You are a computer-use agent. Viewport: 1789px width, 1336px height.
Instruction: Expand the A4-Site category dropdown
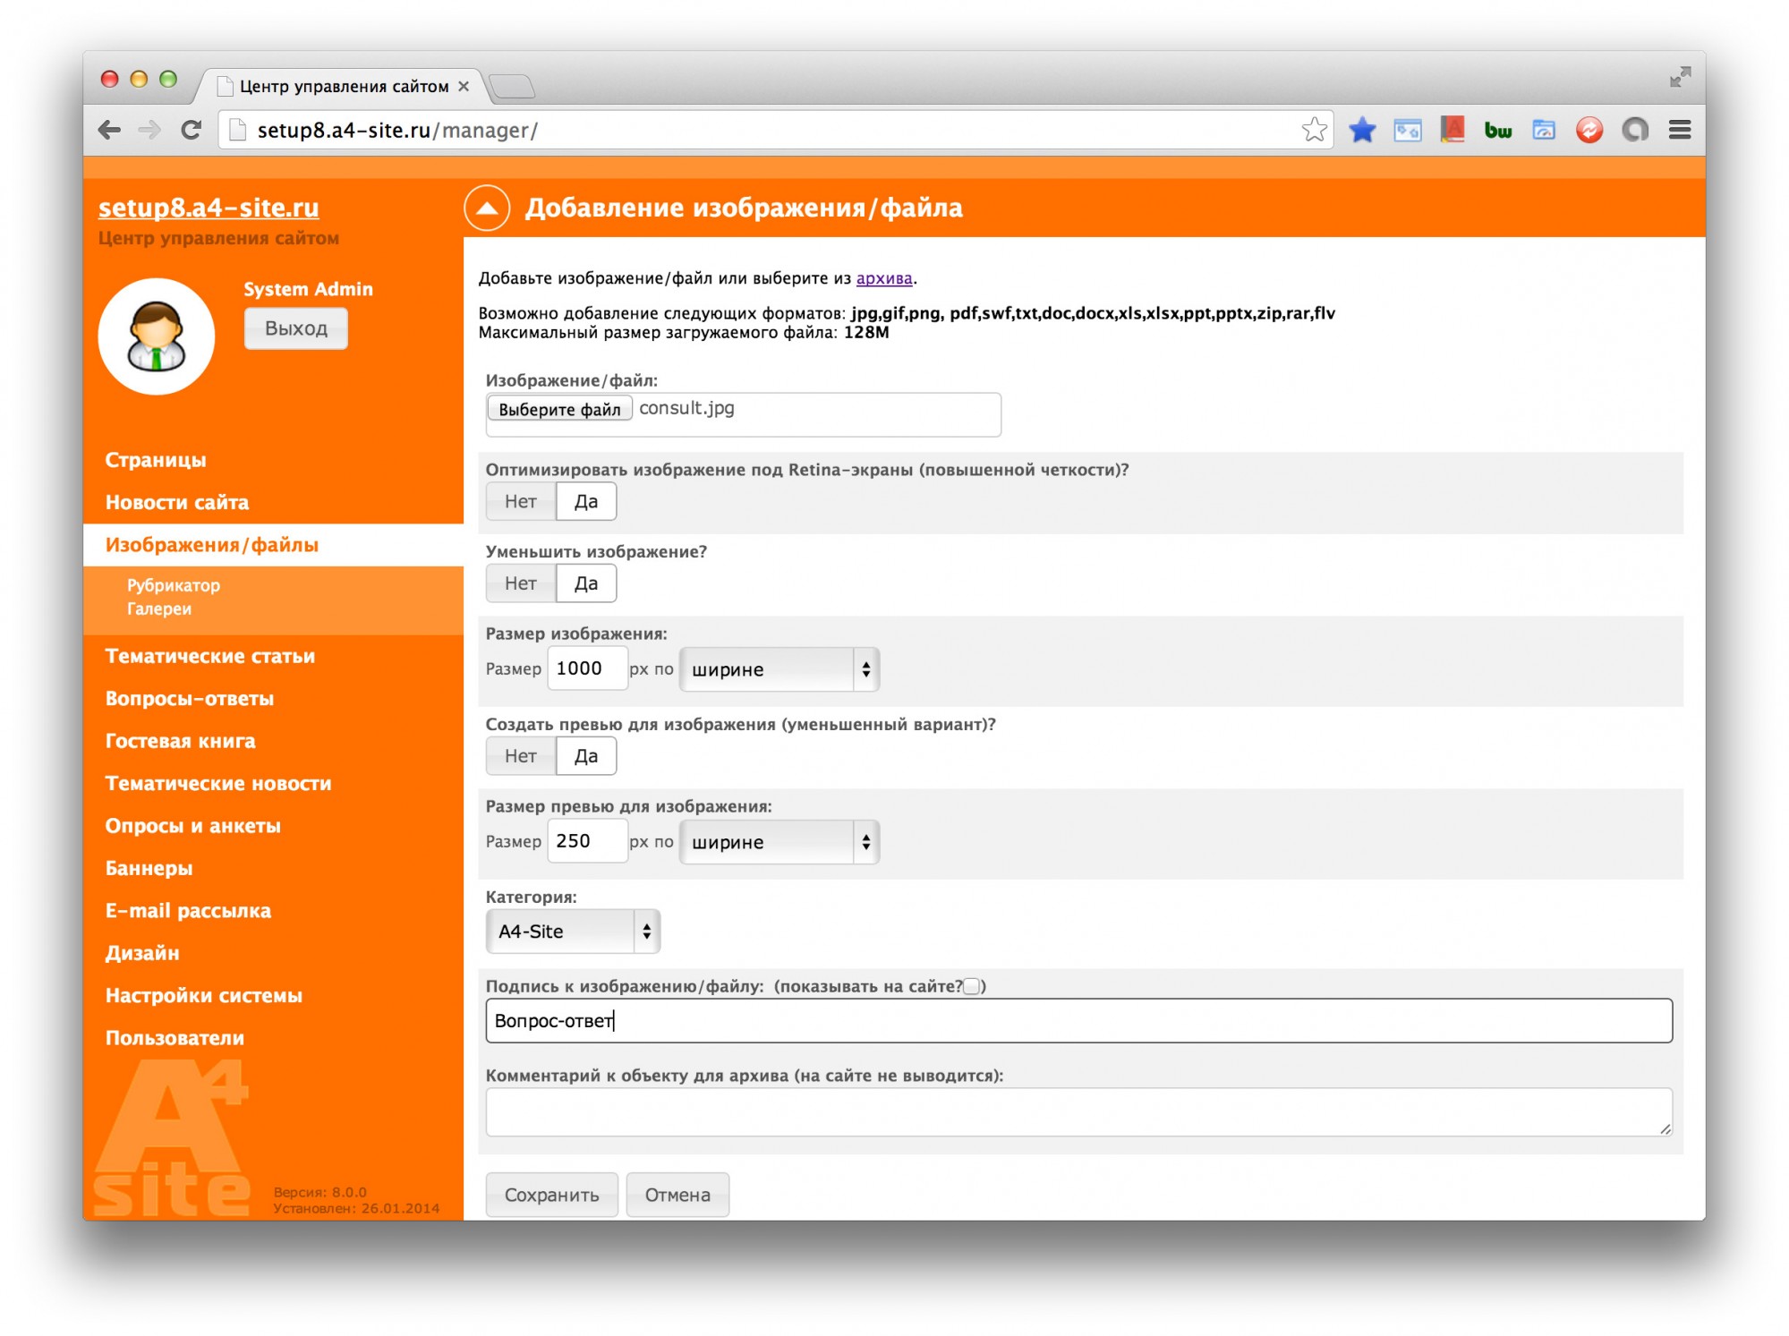point(573,932)
